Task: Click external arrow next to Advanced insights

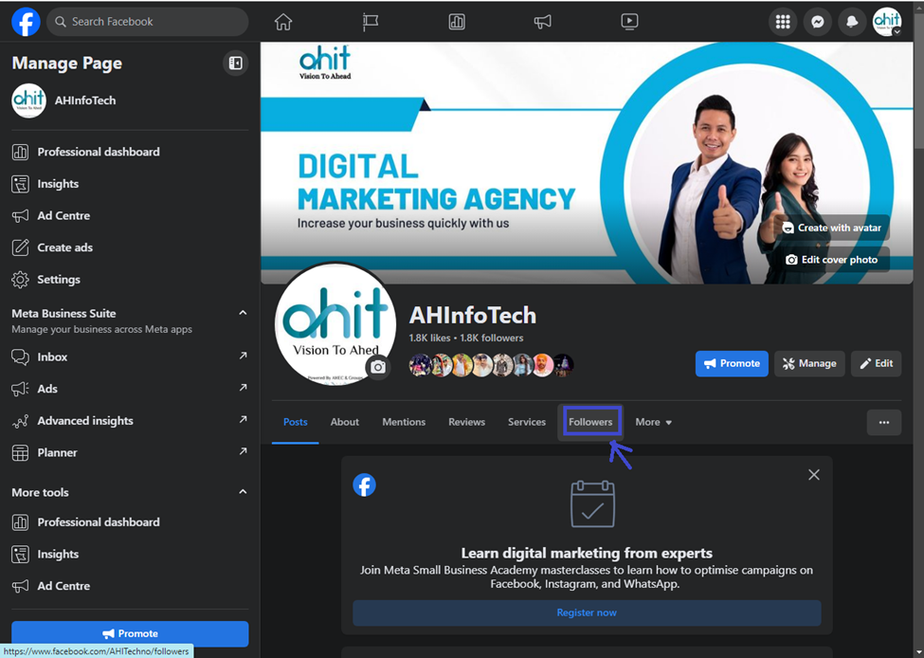Action: click(x=243, y=419)
